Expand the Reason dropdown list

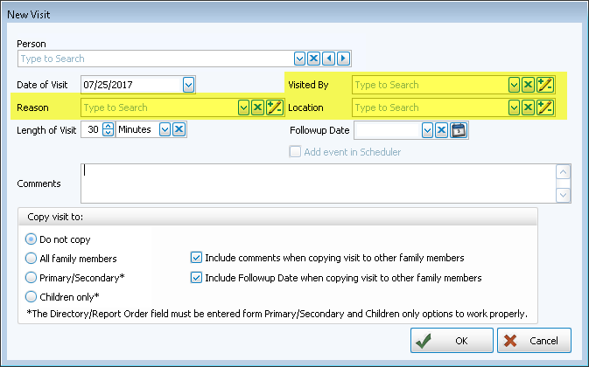coord(243,107)
